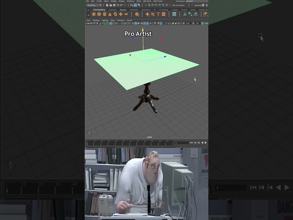The height and width of the screenshot is (220, 293).
Task: Select by object type mode icon
Action: 135,5
